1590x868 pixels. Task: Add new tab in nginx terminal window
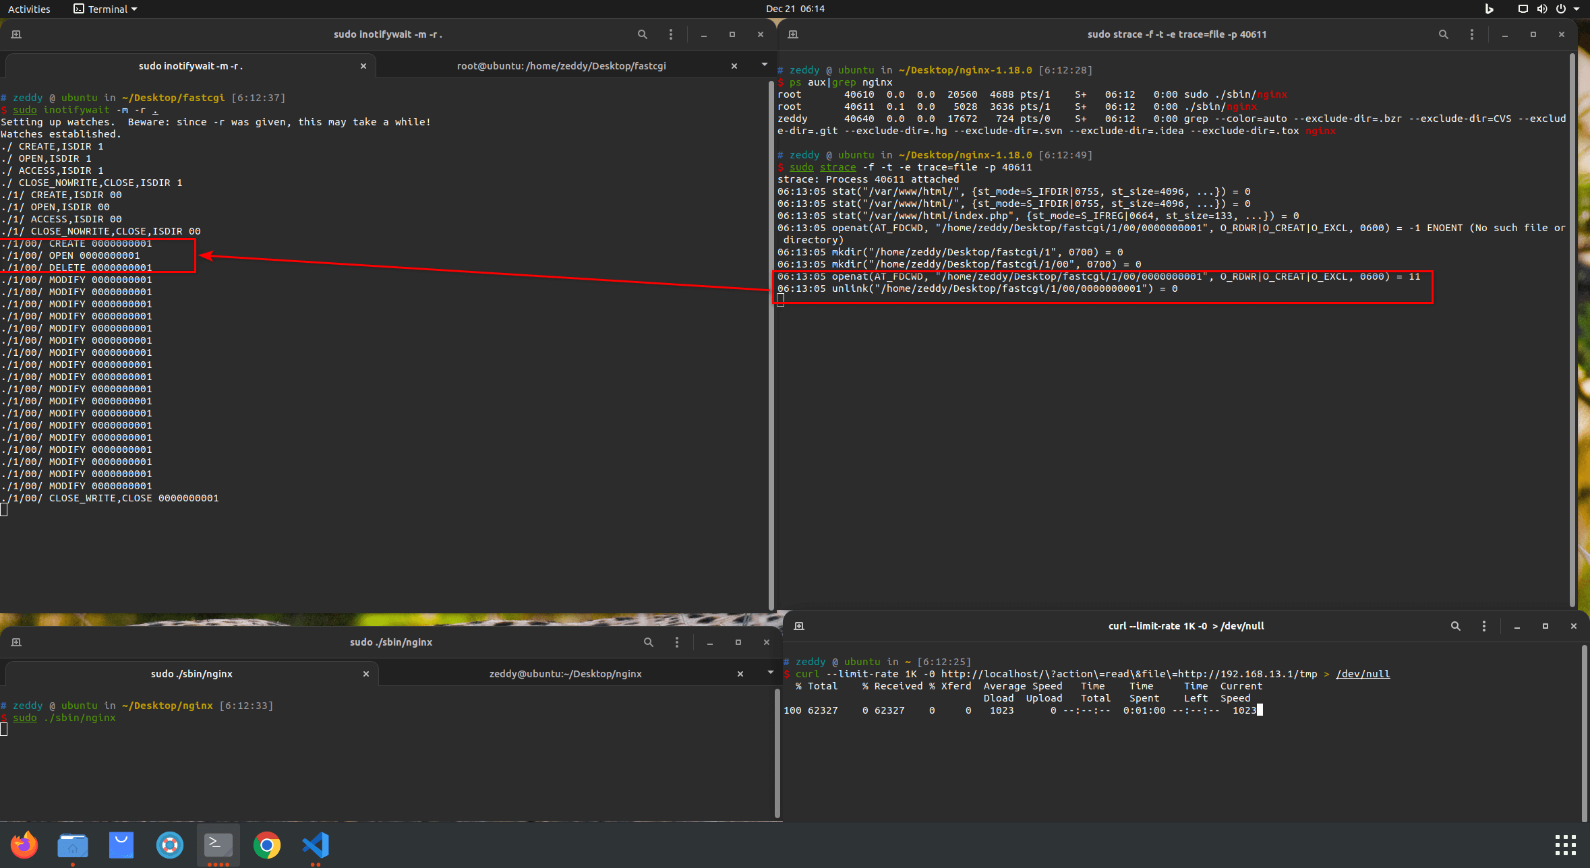[16, 642]
